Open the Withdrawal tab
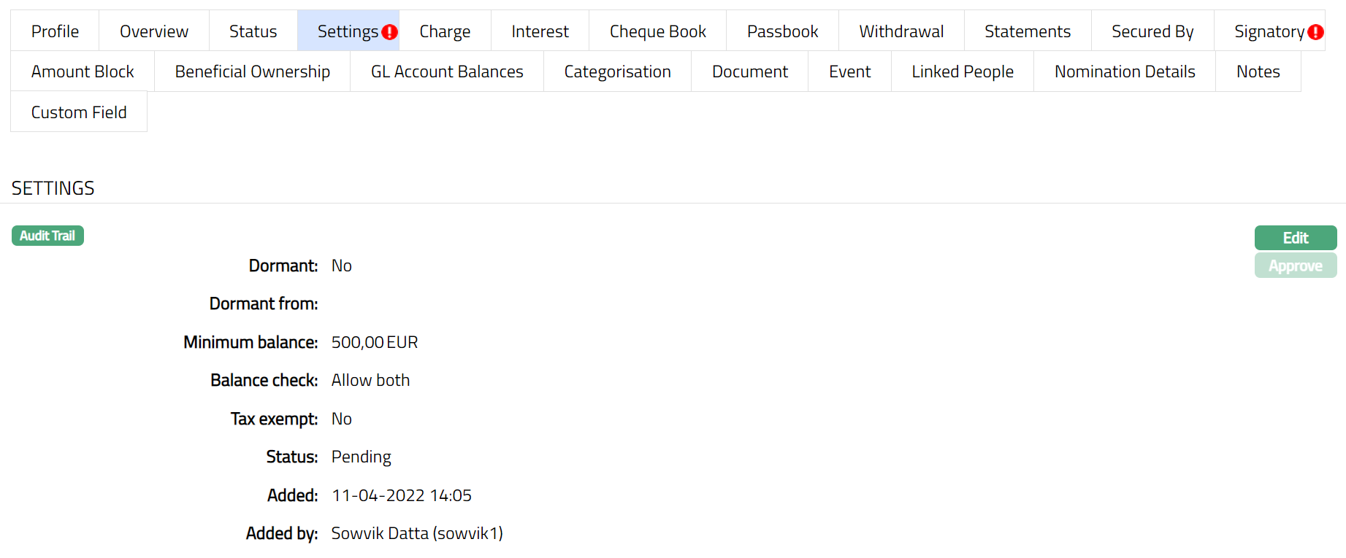Screen dimensions: 1346x558 click(901, 31)
